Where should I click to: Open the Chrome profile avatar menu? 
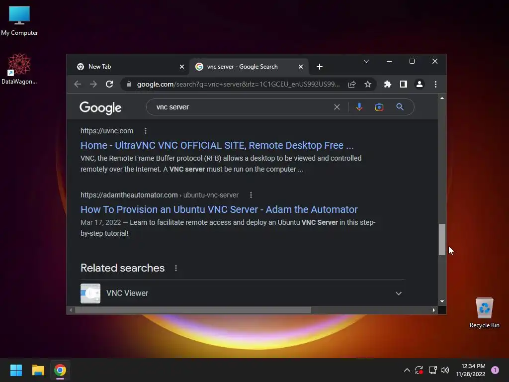pos(420,85)
